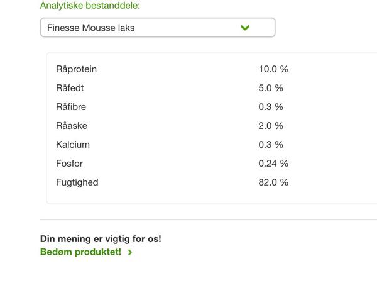Select the 5.0 % Råfedt value
Image resolution: width=377 pixels, height=283 pixels.
click(x=271, y=88)
